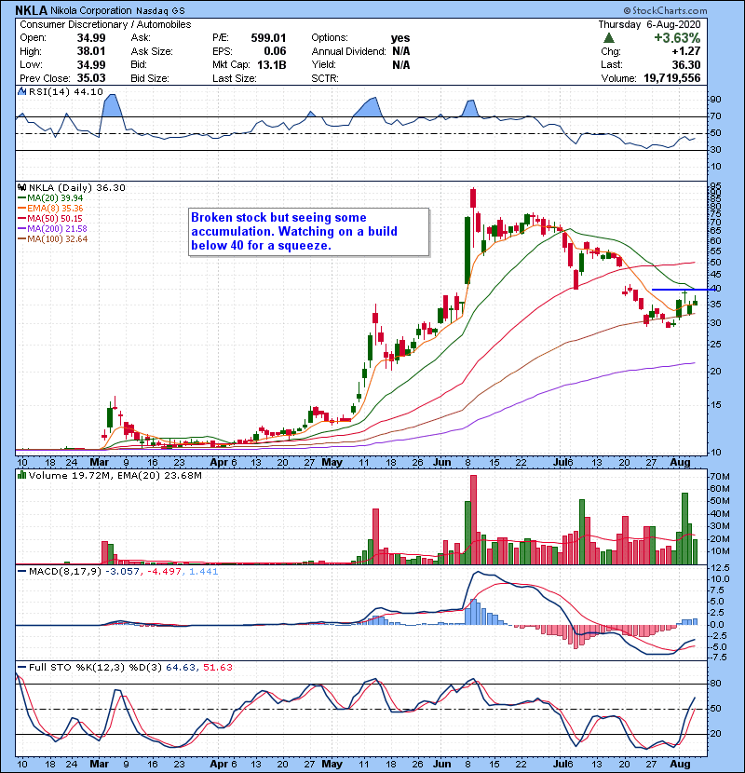The width and height of the screenshot is (745, 773).
Task: Click the Nasdaq GS exchange label
Action: tap(160, 11)
